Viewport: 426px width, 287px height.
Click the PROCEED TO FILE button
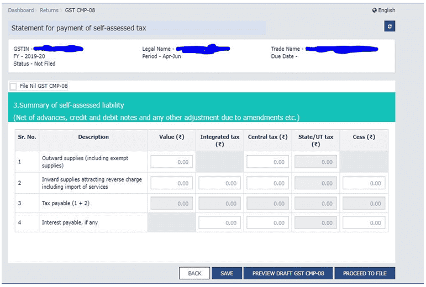click(365, 273)
